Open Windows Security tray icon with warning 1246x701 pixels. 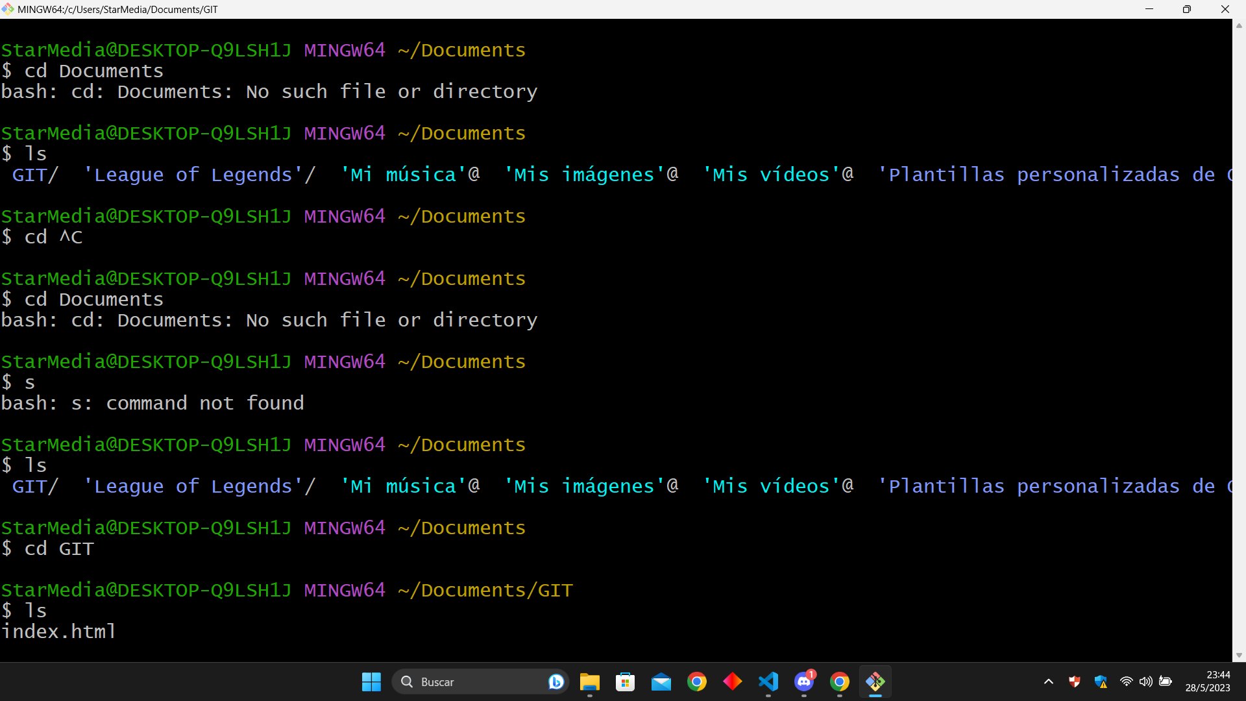coord(1101,682)
